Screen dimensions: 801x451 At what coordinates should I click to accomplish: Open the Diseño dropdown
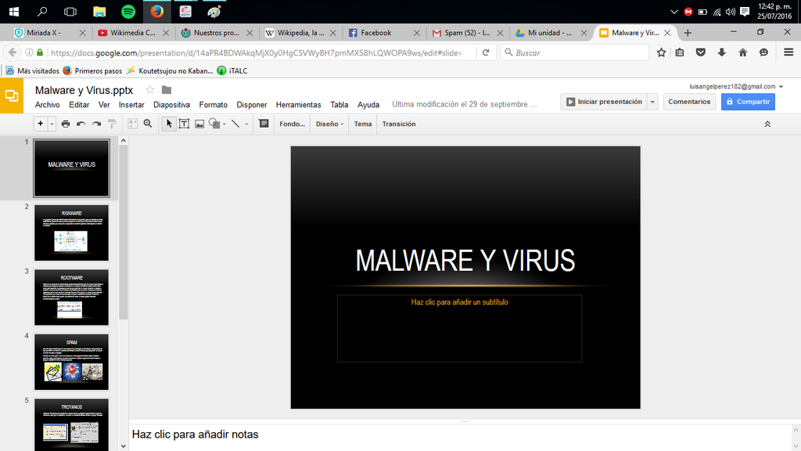(329, 124)
